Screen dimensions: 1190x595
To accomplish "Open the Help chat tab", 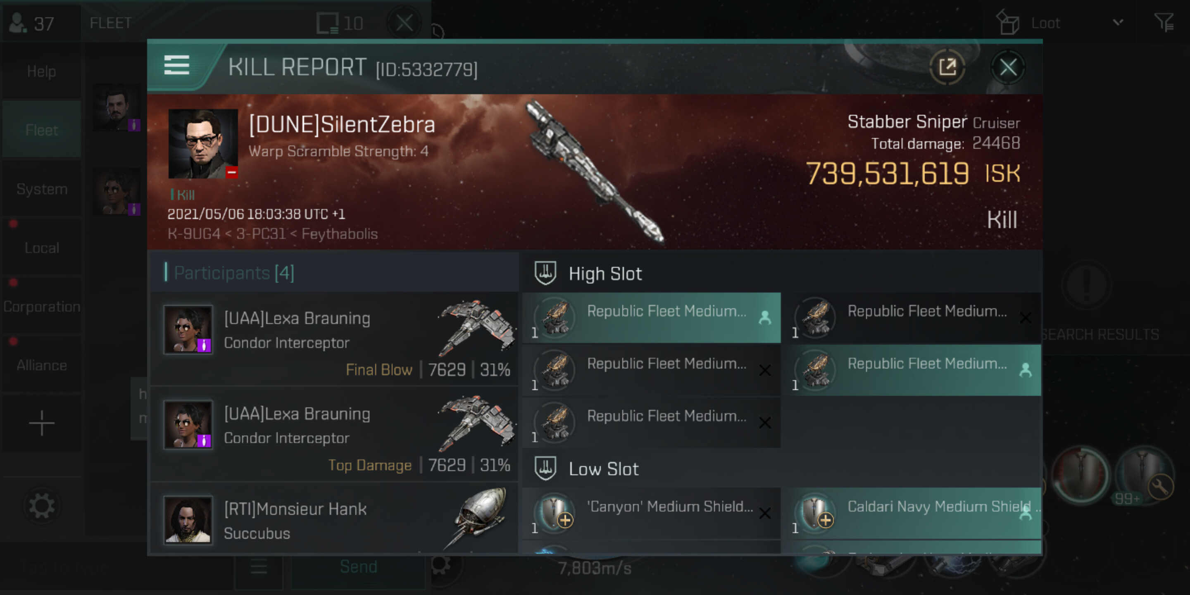I will pyautogui.click(x=42, y=71).
